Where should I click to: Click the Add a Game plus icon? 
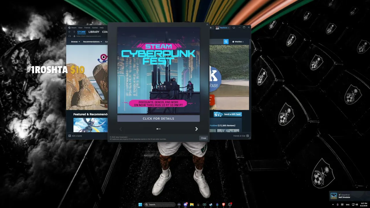(70, 136)
